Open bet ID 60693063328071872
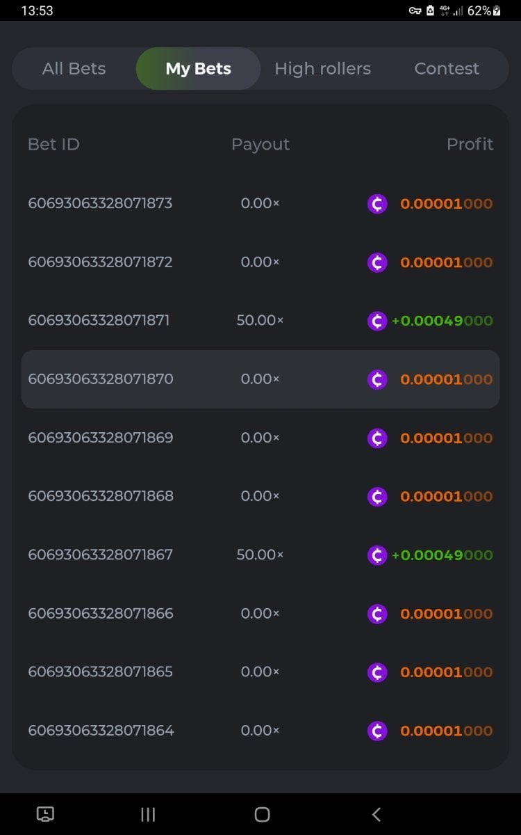 [x=100, y=262]
